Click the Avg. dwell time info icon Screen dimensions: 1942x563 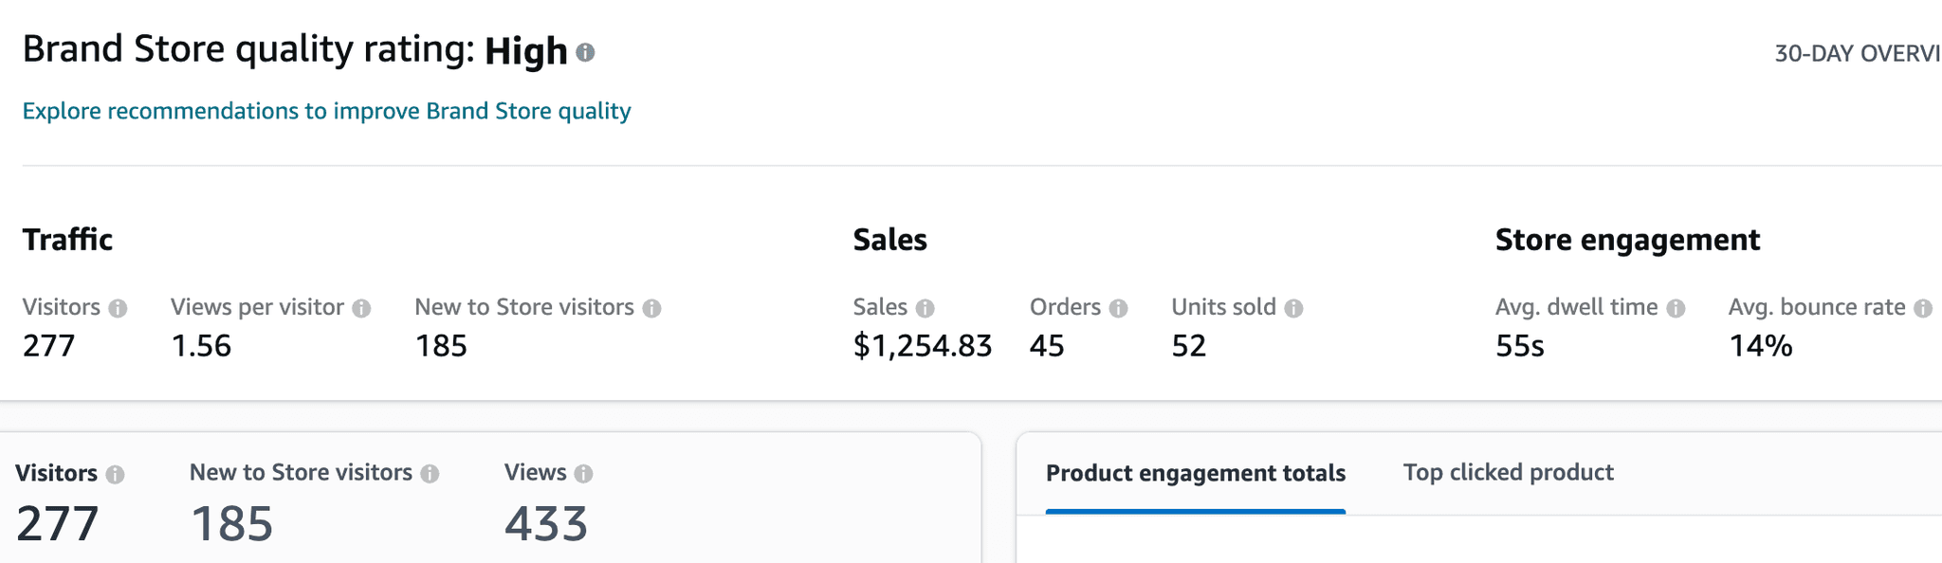pos(1677,307)
